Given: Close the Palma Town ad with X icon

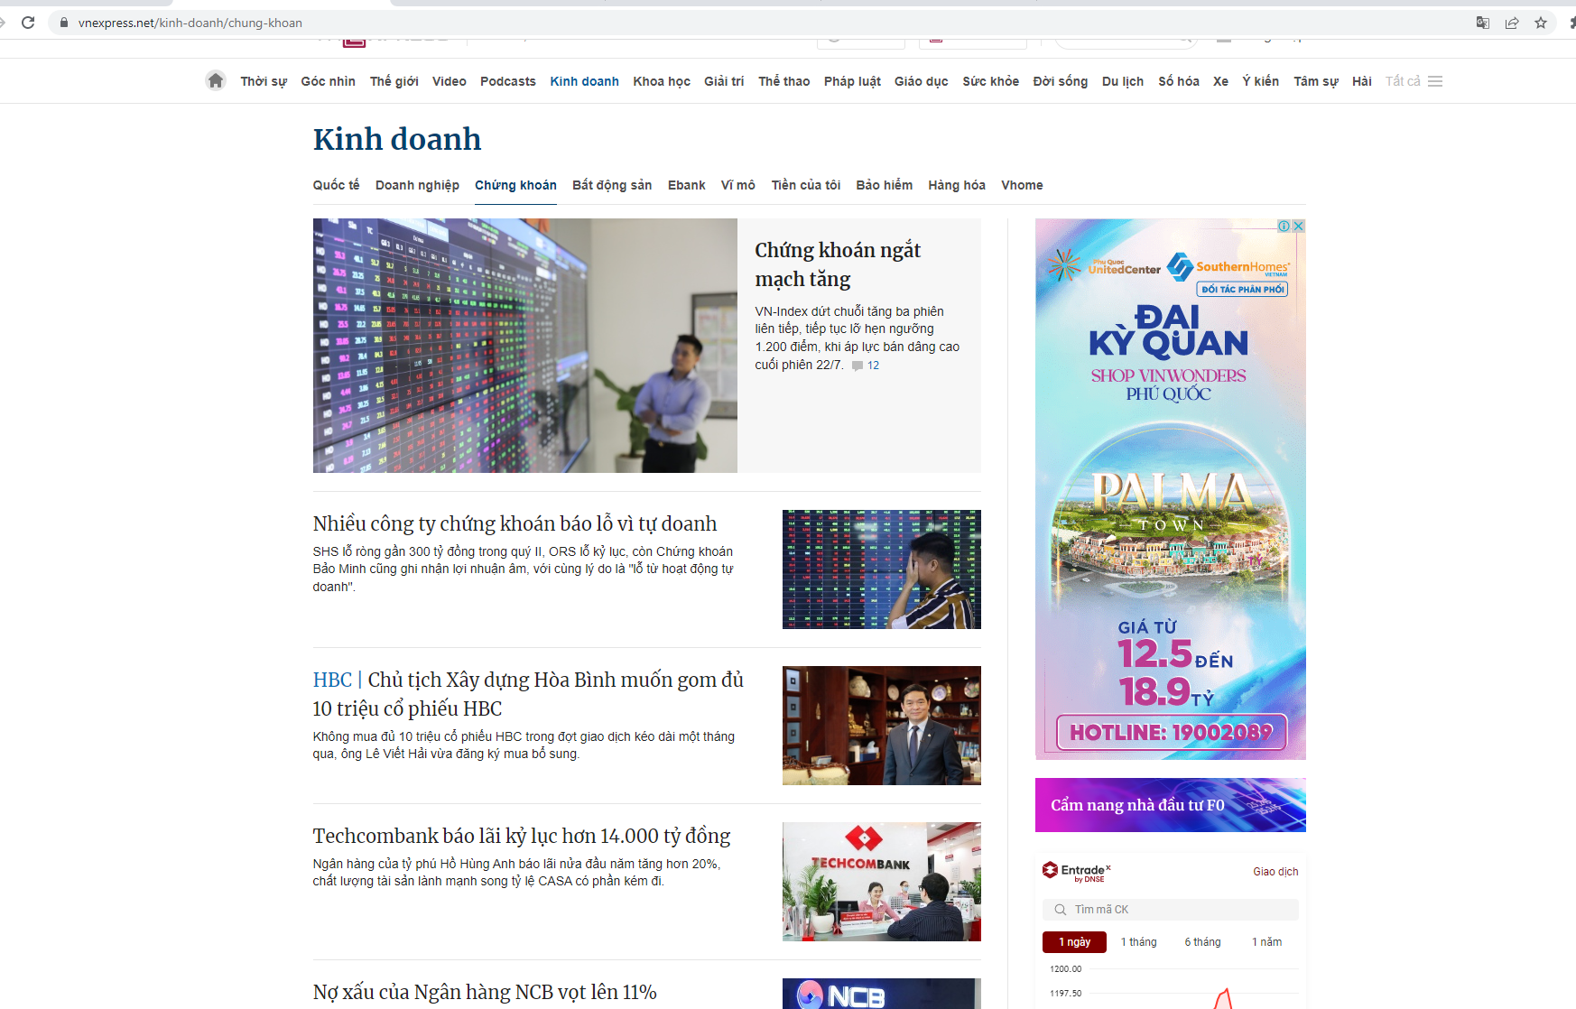Looking at the screenshot, I should tap(1299, 226).
